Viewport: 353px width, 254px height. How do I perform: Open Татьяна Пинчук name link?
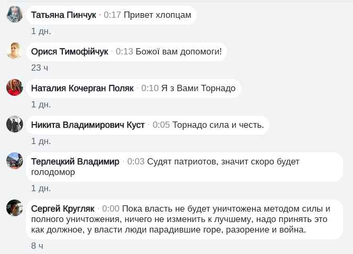[64, 15]
